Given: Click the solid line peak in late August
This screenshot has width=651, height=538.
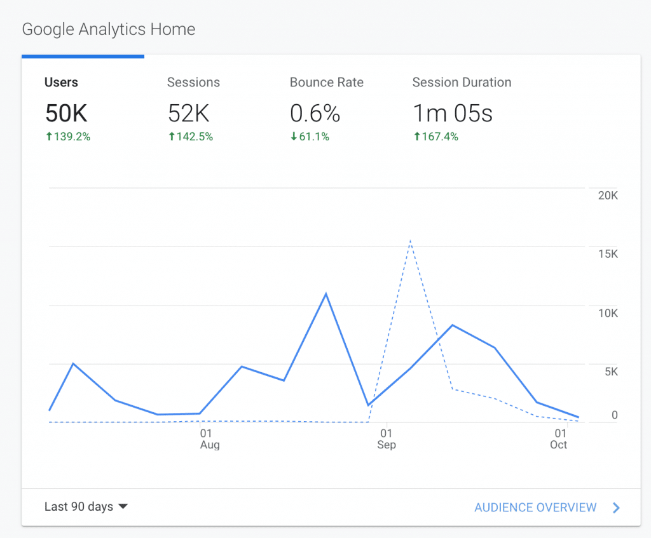Looking at the screenshot, I should 326,294.
